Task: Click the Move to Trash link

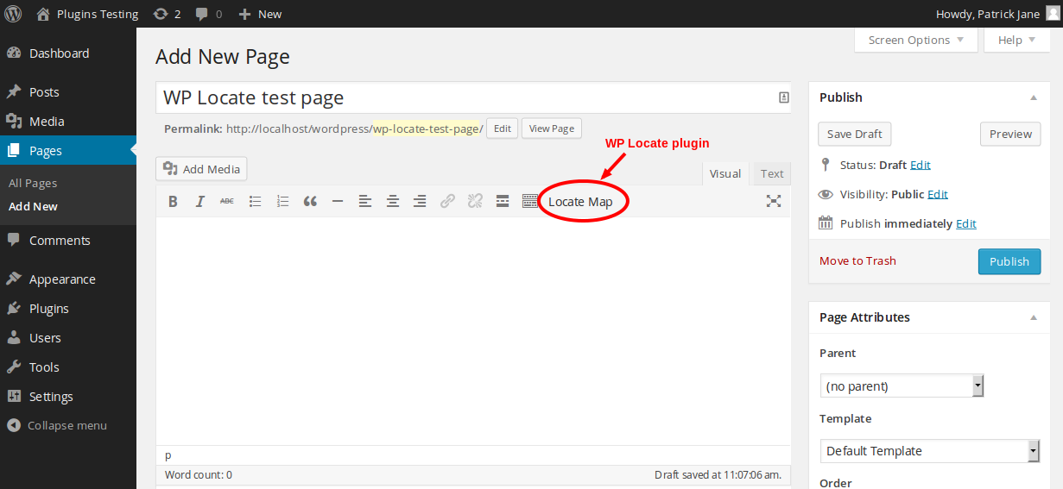Action: 857,260
